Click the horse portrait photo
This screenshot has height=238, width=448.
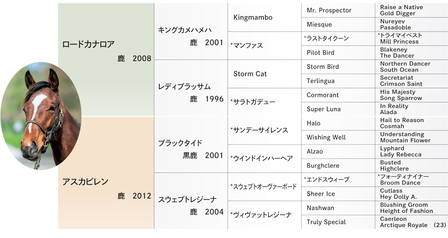coord(41,116)
